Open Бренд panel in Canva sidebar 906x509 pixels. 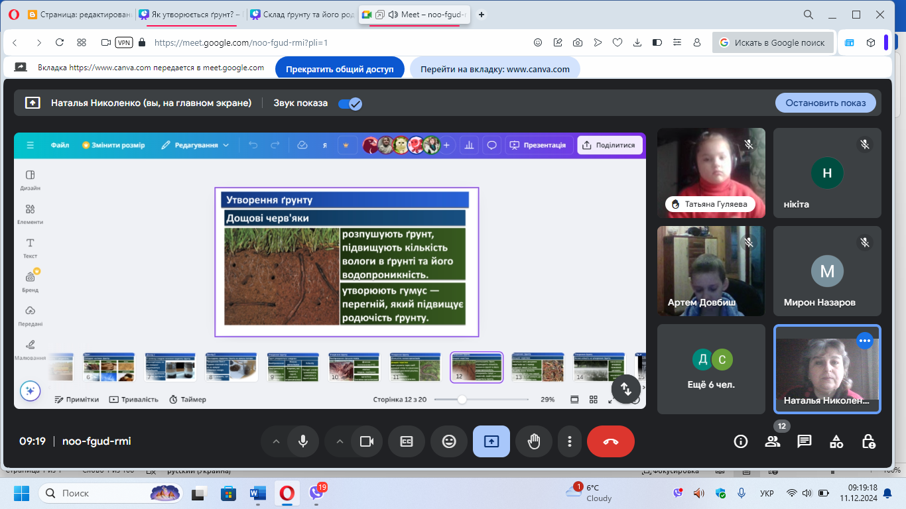pyautogui.click(x=30, y=282)
